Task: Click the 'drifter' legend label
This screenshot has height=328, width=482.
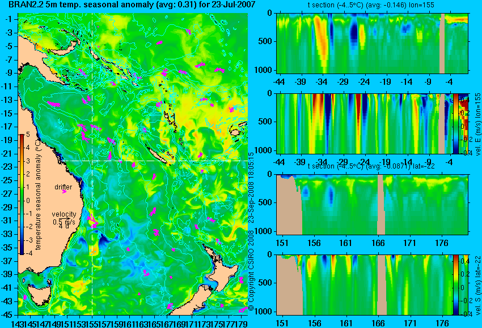Action: point(64,187)
